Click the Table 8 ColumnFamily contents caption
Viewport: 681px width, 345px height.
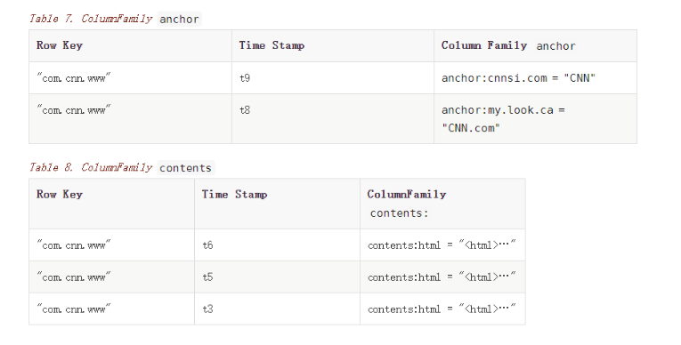122,167
